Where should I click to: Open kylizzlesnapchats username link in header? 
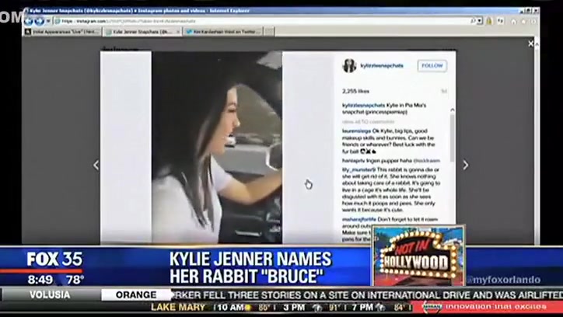pos(382,66)
